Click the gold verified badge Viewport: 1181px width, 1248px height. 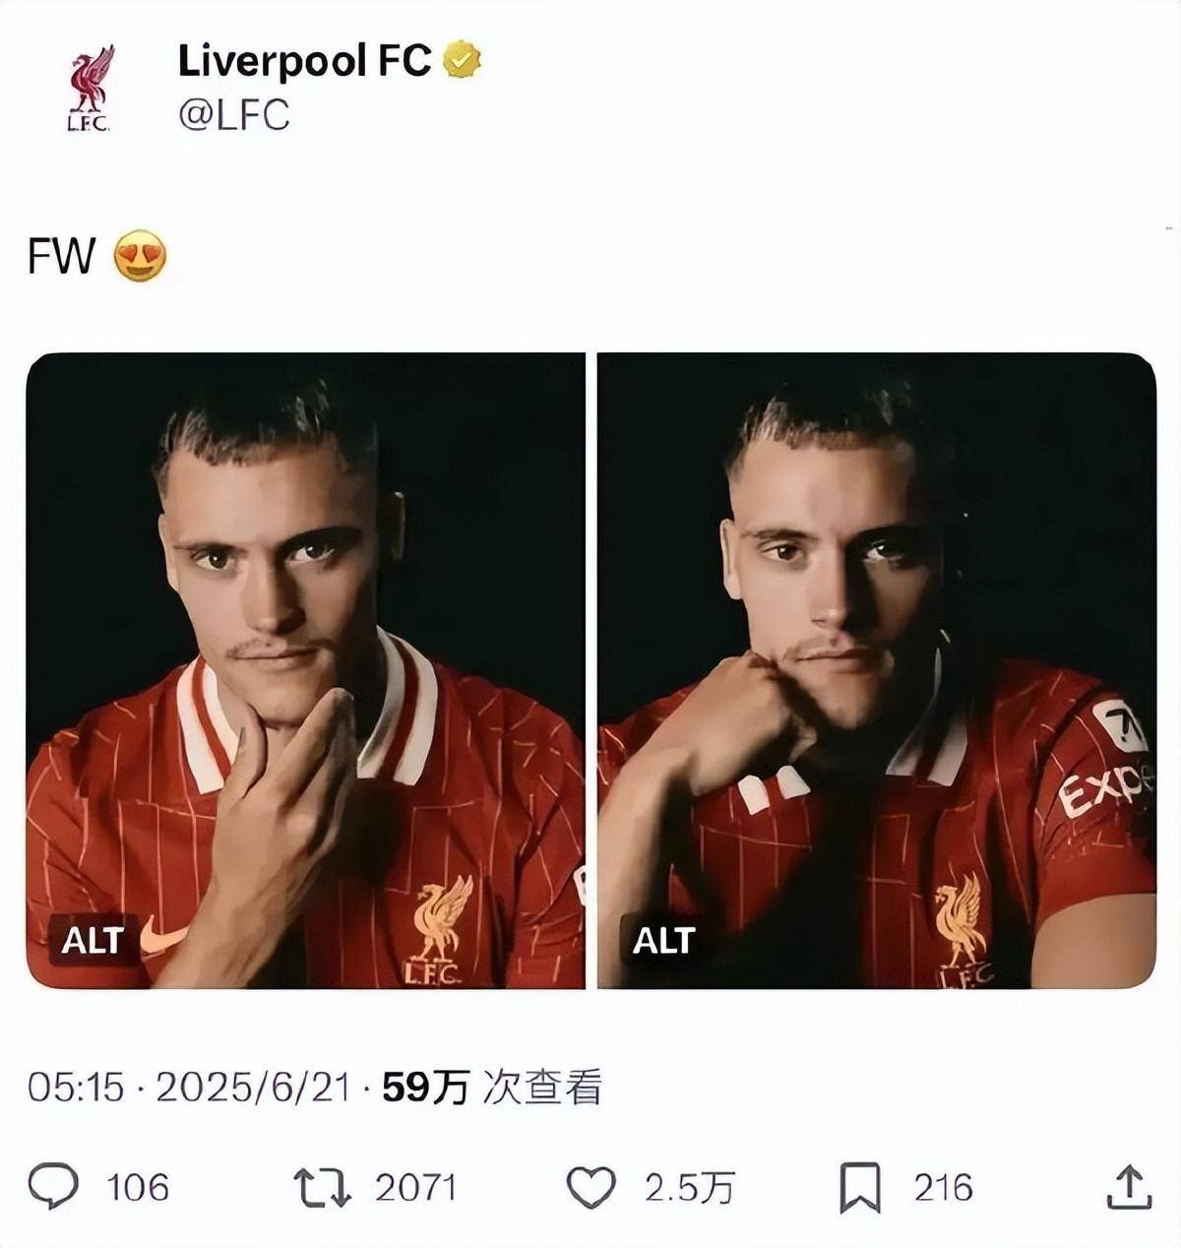(x=462, y=61)
